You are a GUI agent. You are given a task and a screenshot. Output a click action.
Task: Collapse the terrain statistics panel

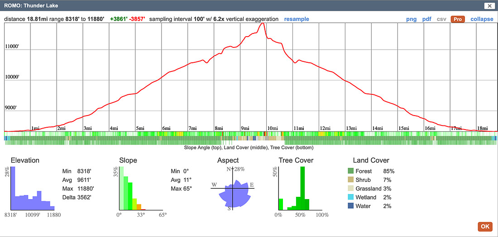(x=482, y=19)
